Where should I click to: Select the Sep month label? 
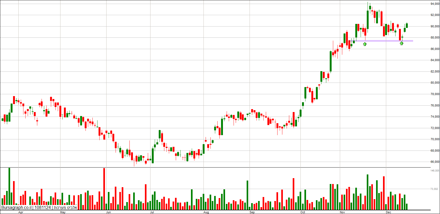tap(252, 212)
